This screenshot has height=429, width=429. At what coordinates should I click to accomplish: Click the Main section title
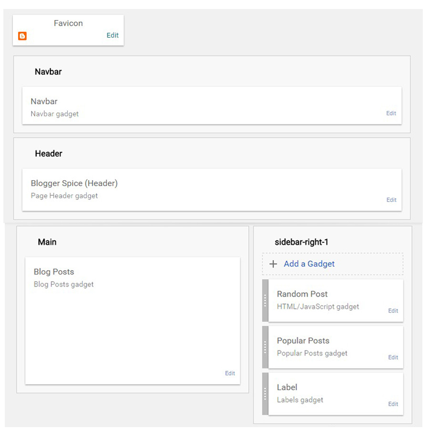pyautogui.click(x=47, y=242)
